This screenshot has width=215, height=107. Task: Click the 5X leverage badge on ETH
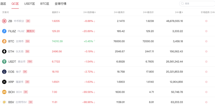tap(28, 51)
